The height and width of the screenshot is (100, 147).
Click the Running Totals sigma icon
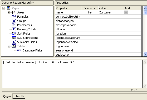click(x=14, y=29)
